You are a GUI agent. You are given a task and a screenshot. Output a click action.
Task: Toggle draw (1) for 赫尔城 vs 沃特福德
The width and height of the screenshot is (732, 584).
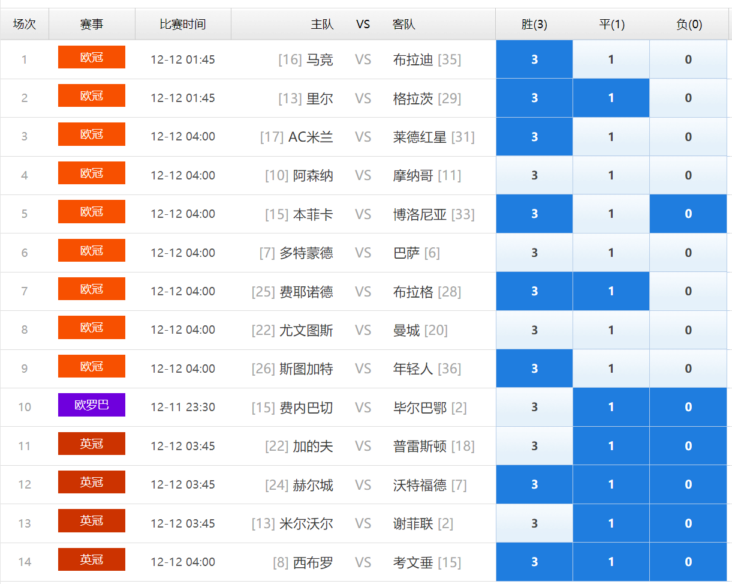coord(611,484)
